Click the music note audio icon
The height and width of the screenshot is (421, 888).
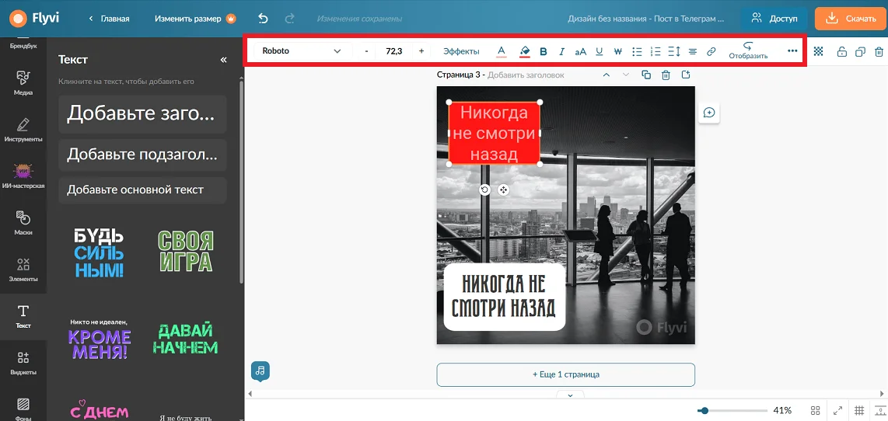(260, 371)
